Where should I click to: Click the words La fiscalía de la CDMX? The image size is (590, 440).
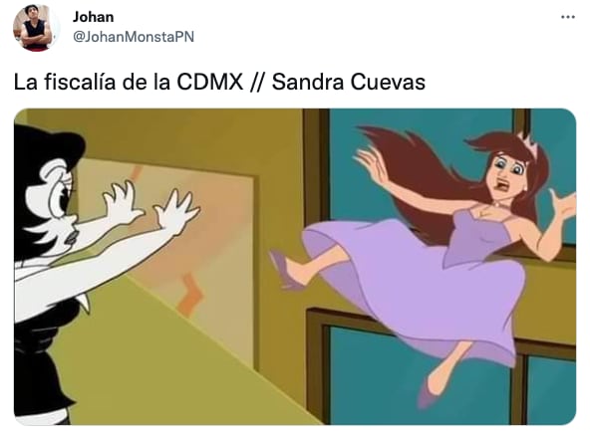(x=129, y=82)
